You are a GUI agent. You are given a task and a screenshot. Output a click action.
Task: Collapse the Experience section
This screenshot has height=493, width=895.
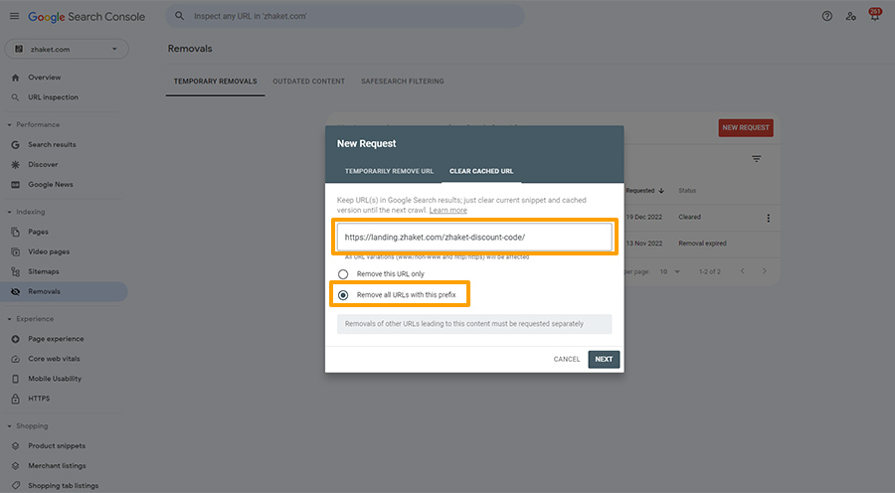9,319
